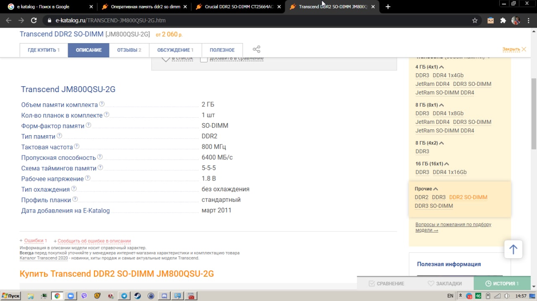Open the Обсуждение tab

tap(175, 50)
